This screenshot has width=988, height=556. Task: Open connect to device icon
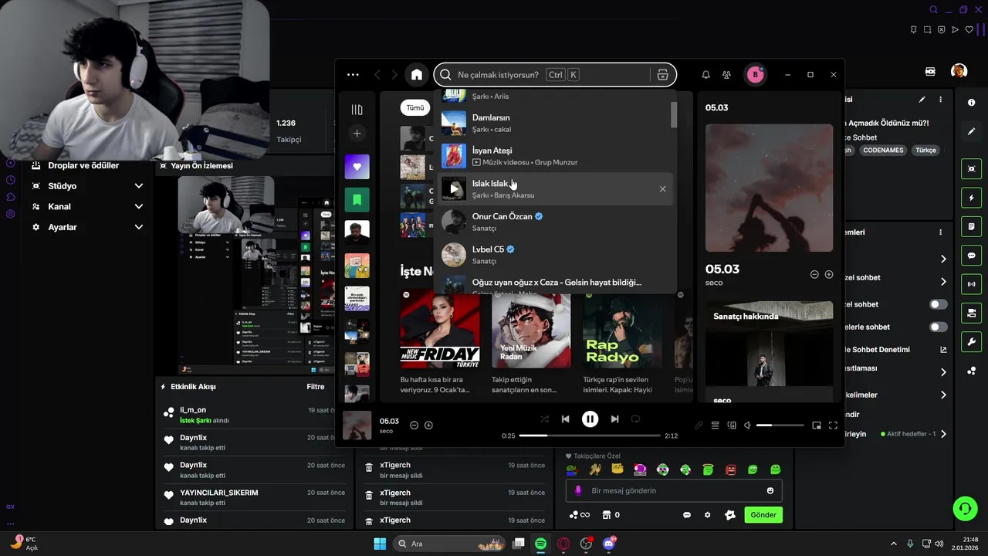click(732, 425)
